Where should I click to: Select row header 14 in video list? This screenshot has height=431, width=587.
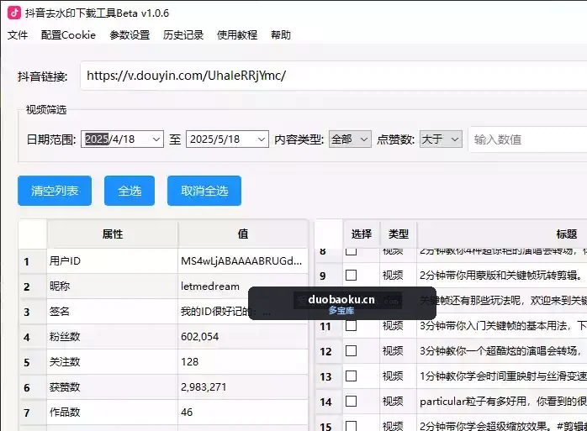(x=329, y=402)
